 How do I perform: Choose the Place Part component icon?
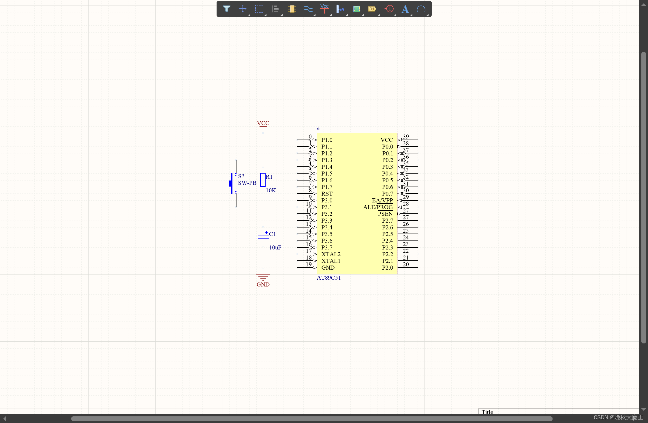pyautogui.click(x=292, y=9)
